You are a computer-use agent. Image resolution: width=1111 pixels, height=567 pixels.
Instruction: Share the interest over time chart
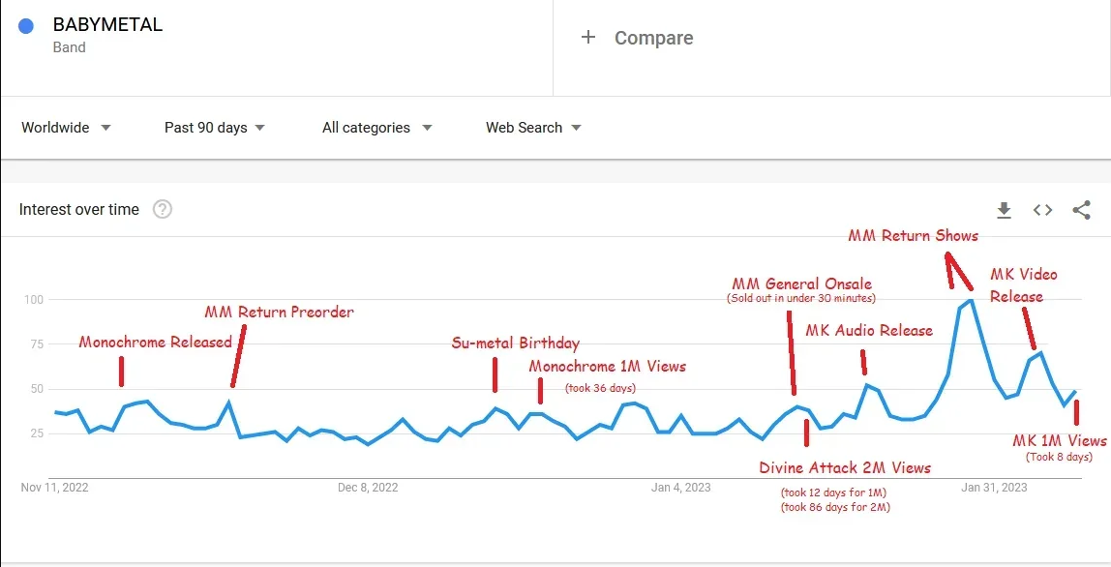tap(1082, 210)
